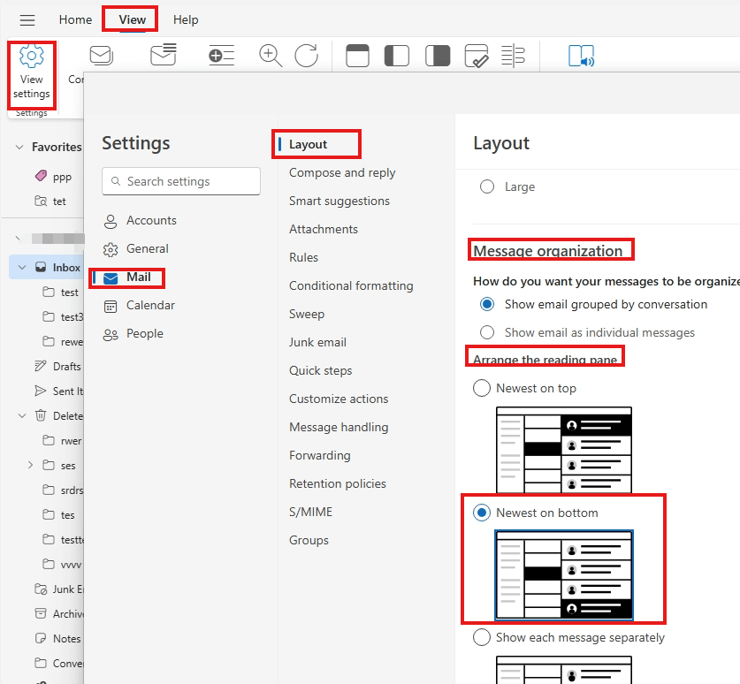Go to Retention policies settings
The image size is (740, 684).
(x=338, y=484)
